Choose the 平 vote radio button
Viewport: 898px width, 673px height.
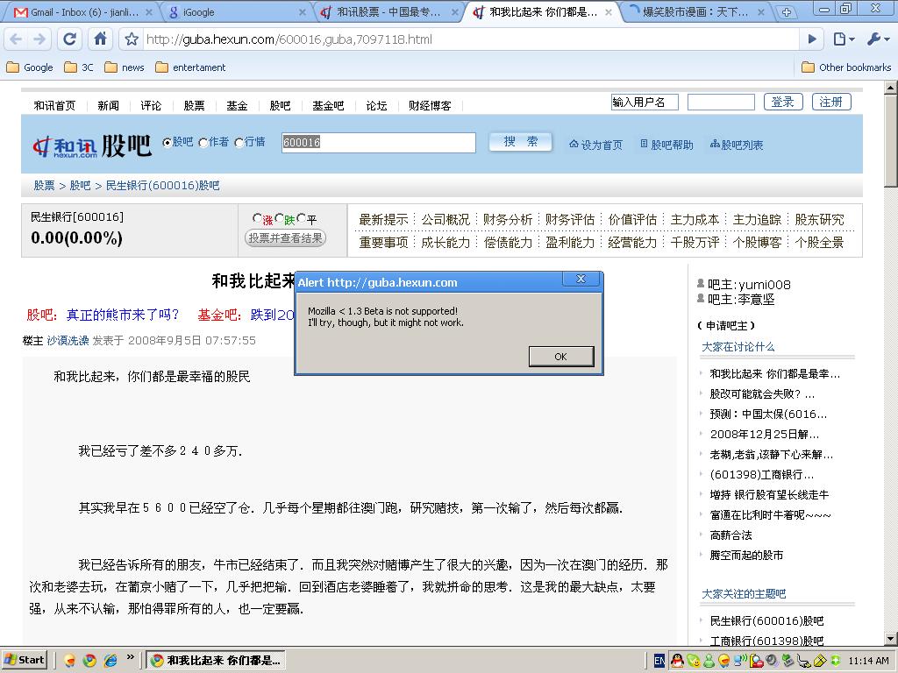click(x=302, y=218)
